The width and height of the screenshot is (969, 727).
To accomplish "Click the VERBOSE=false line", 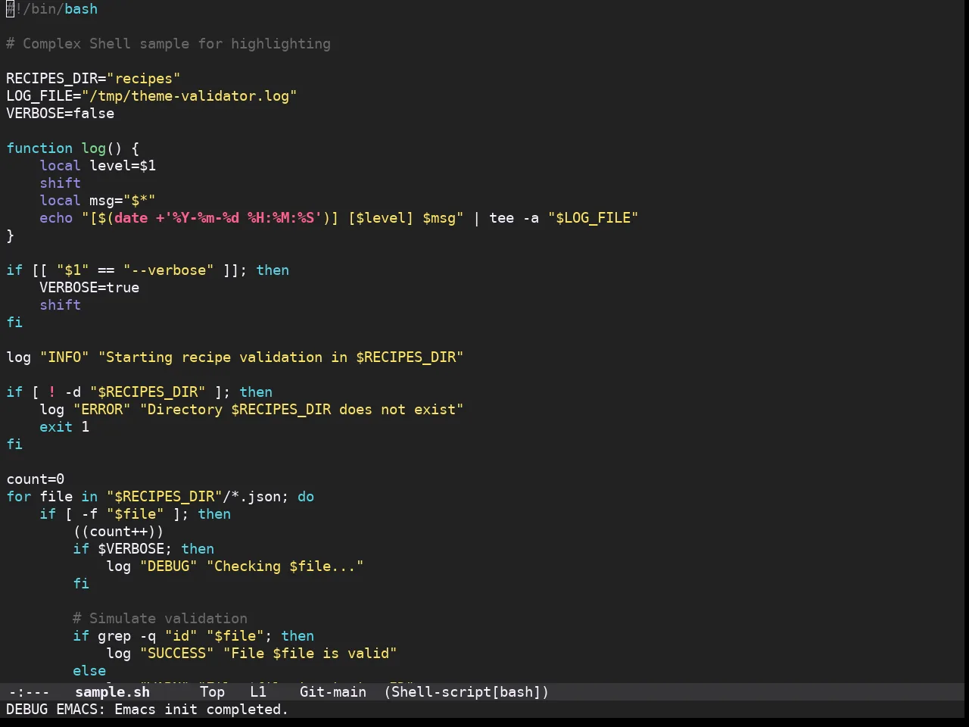I will tap(61, 114).
